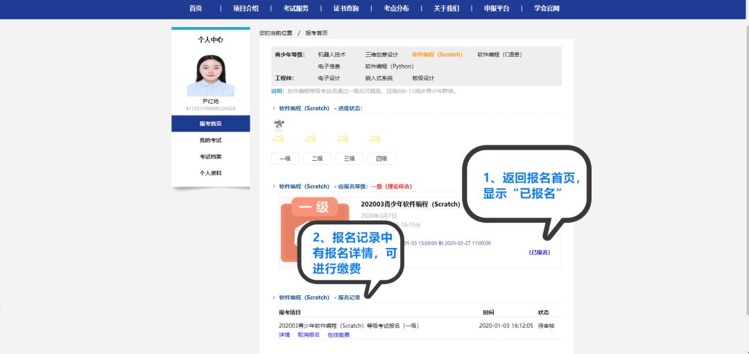Click the 工程师 category label
The image size is (749, 354).
[x=284, y=78]
